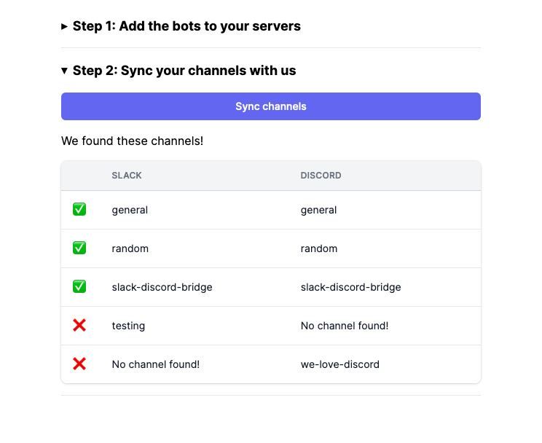Select the Slack slack-discord-bridge cell
This screenshot has width=542, height=443.
click(162, 287)
